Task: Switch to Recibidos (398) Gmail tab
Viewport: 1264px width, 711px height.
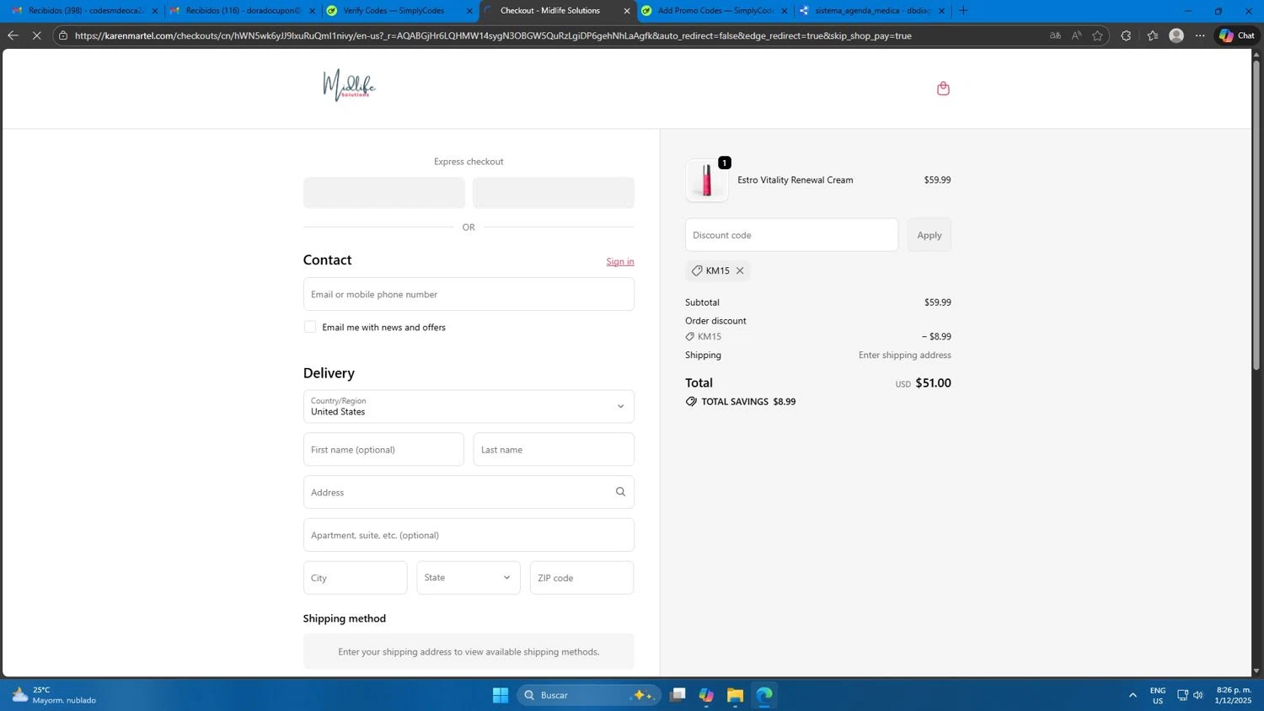Action: tap(84, 11)
